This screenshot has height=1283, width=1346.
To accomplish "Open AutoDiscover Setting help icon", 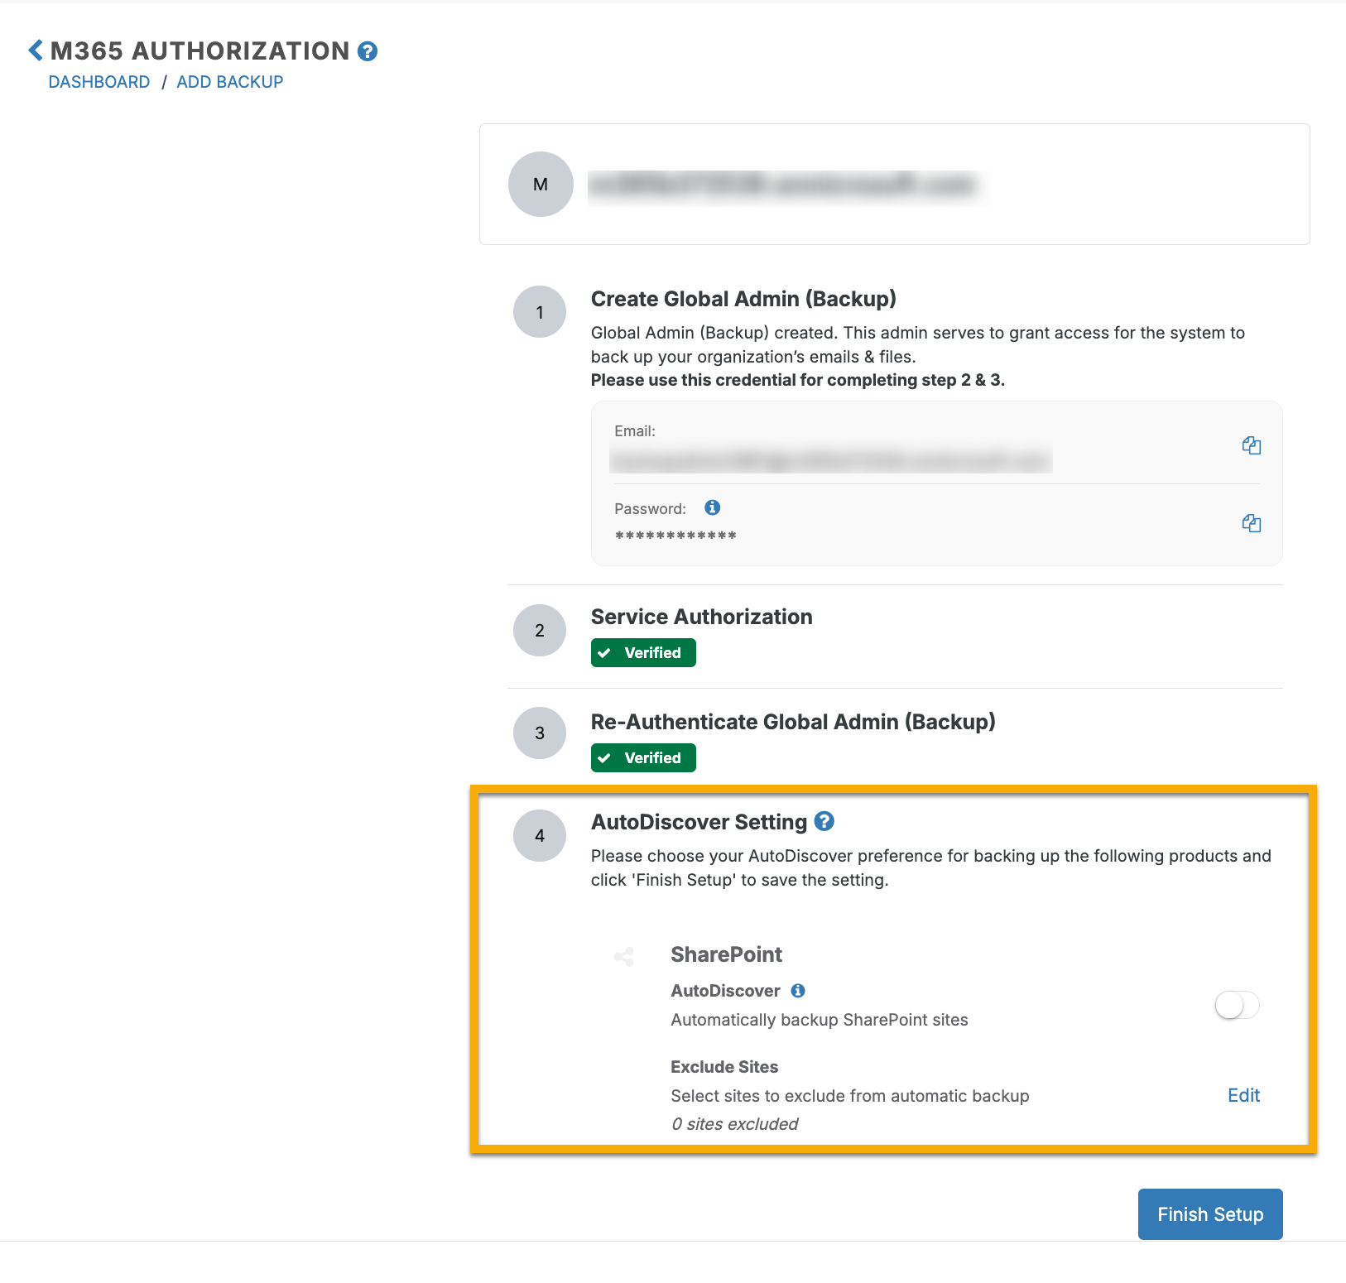I will tap(824, 821).
